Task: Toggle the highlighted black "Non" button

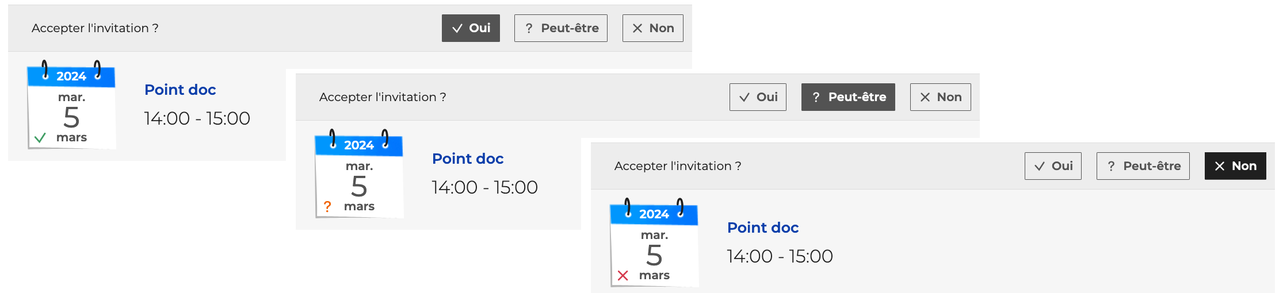Action: (x=1235, y=166)
